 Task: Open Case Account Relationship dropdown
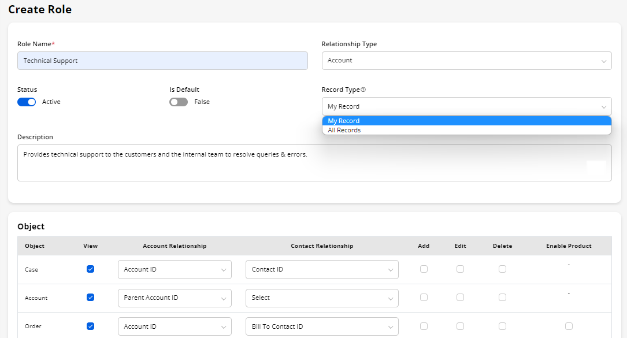tap(175, 269)
